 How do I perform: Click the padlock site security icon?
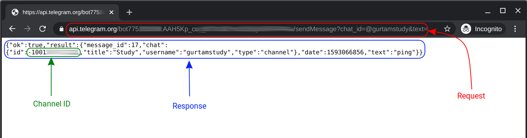click(61, 29)
